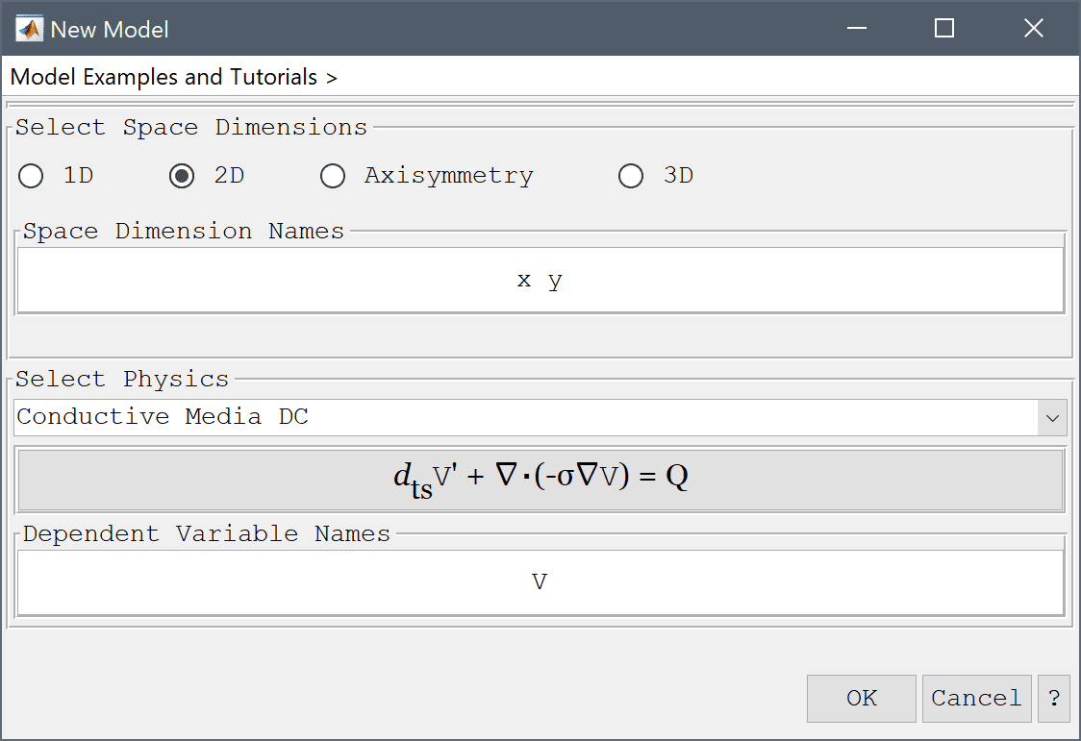Open Model Examples and Tutorials menu
The width and height of the screenshot is (1081, 741).
point(174,77)
